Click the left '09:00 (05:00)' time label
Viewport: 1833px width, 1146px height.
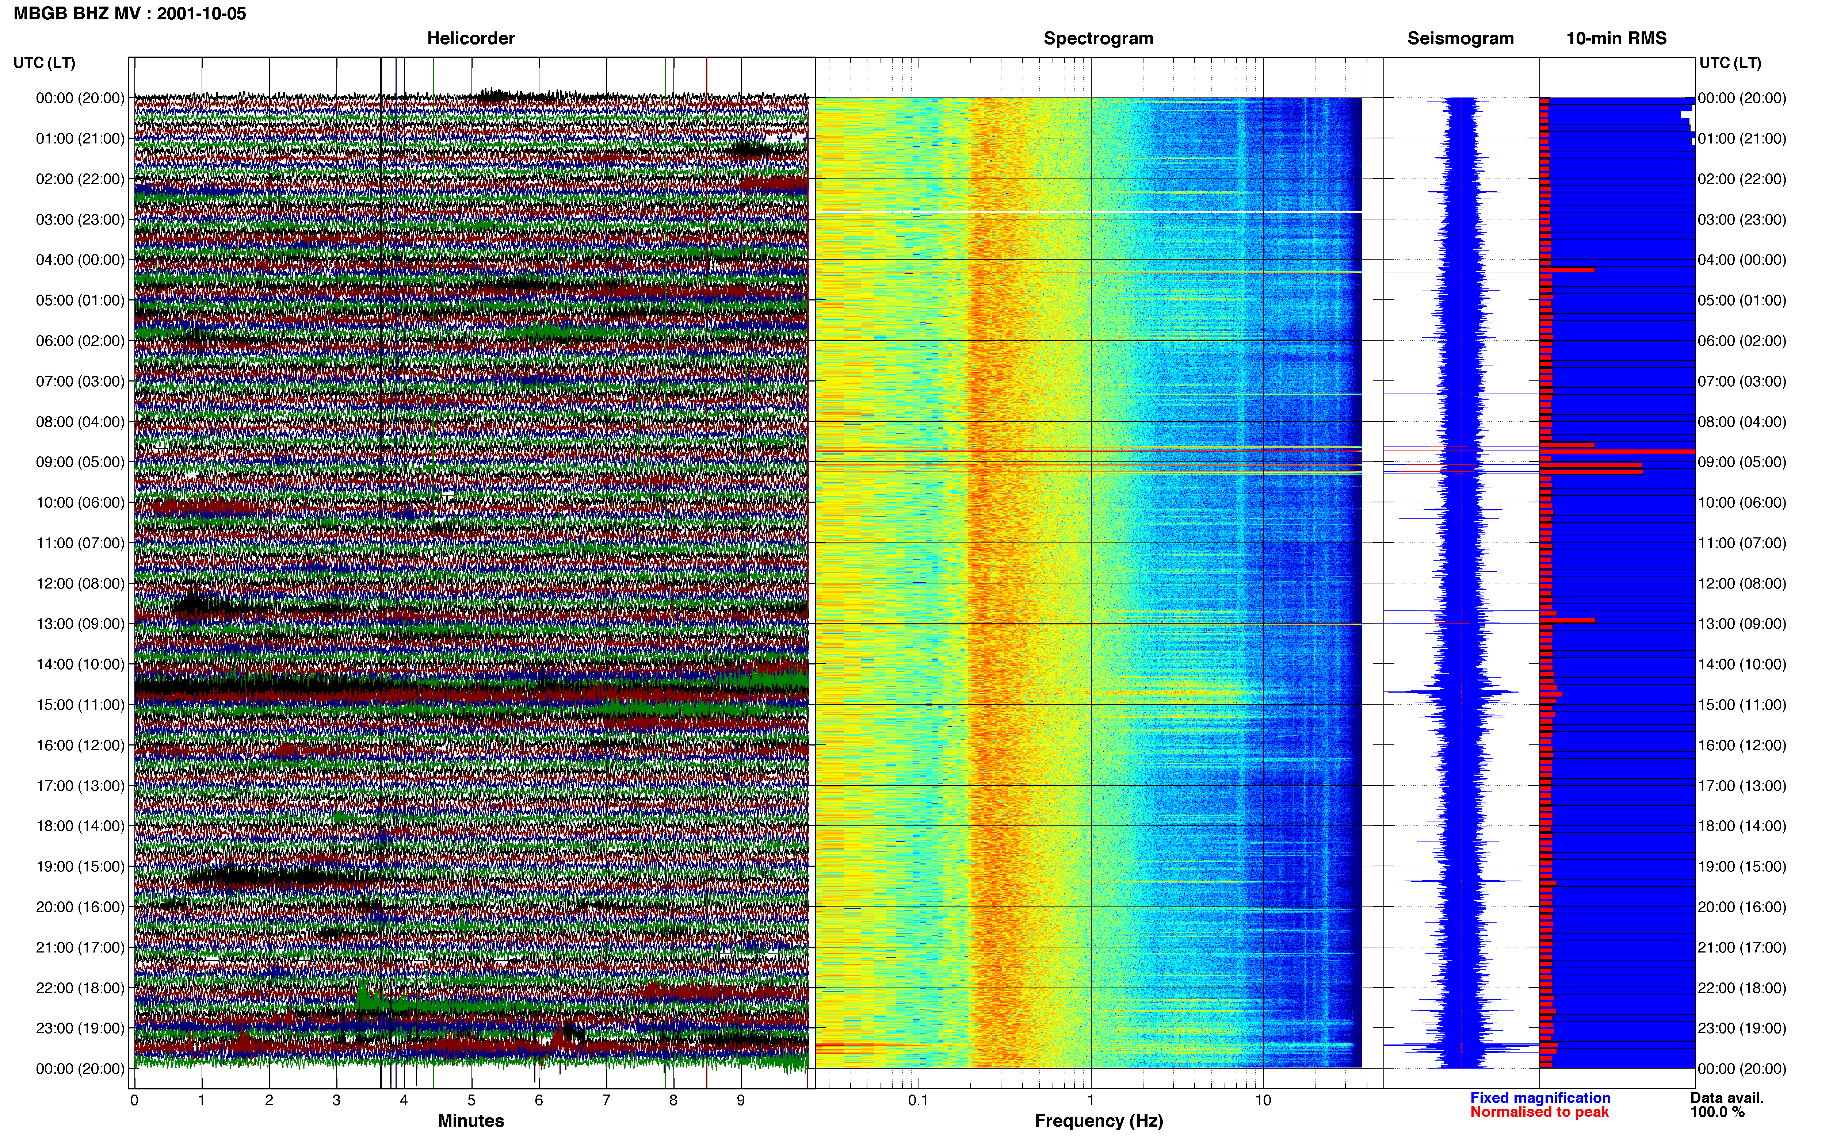point(80,461)
